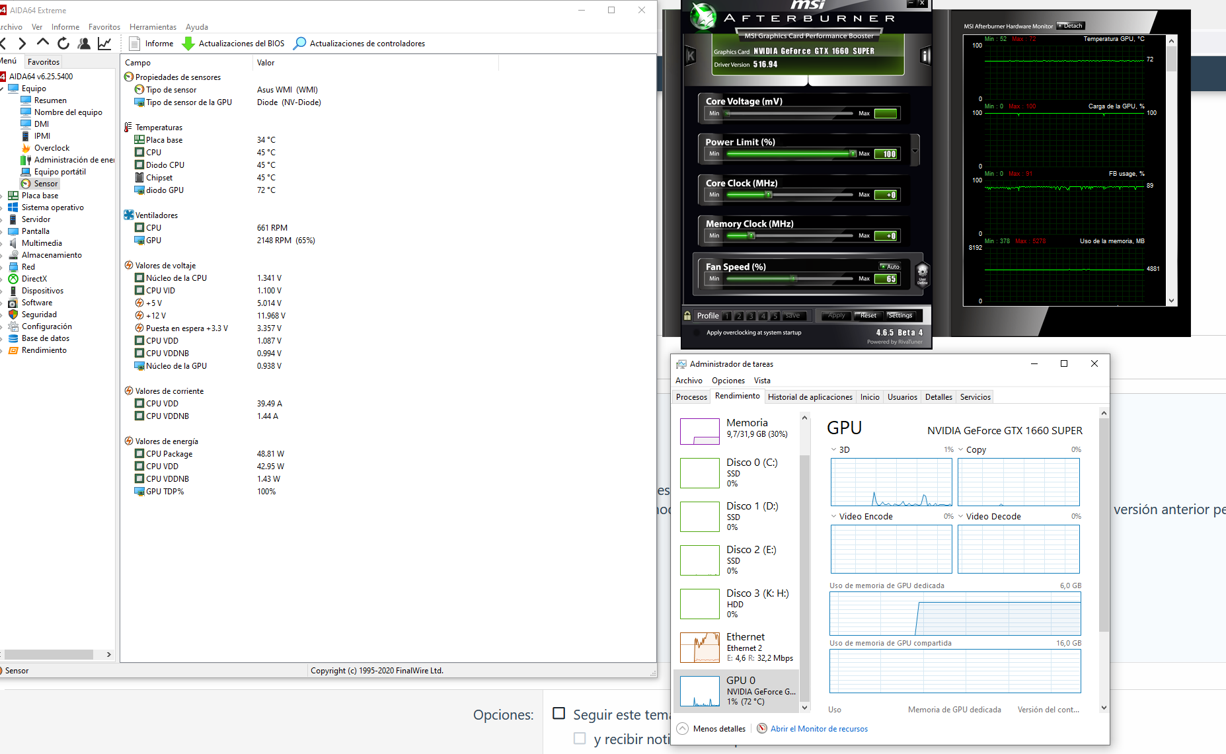This screenshot has height=754, width=1226.
Task: Open the Archivo menu in Task Manager
Action: click(x=689, y=381)
